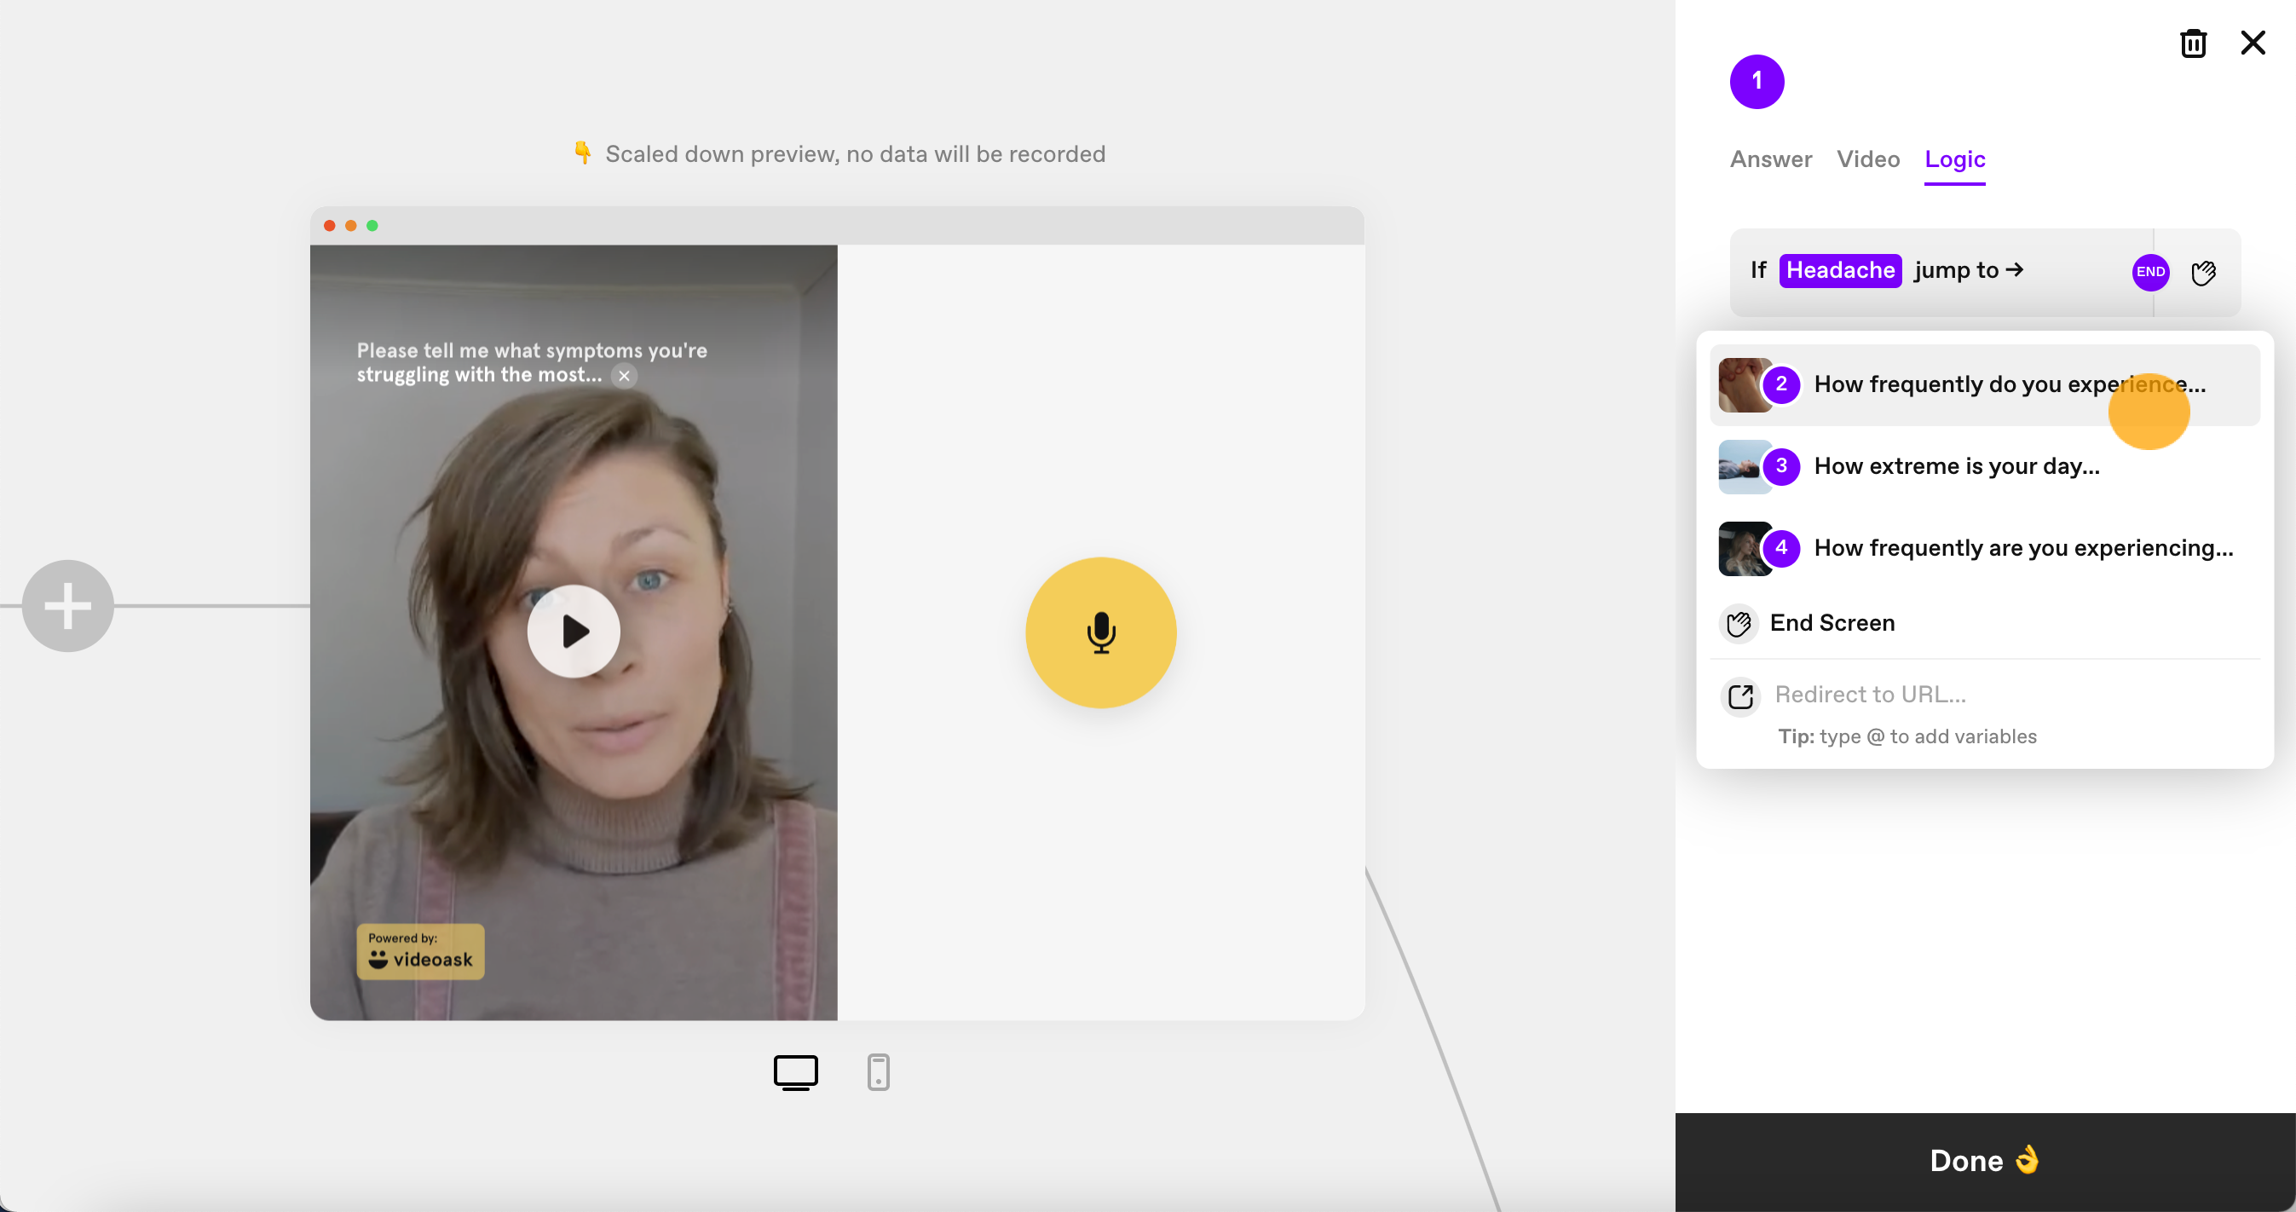Click the red dot in preview window bar

pos(329,226)
